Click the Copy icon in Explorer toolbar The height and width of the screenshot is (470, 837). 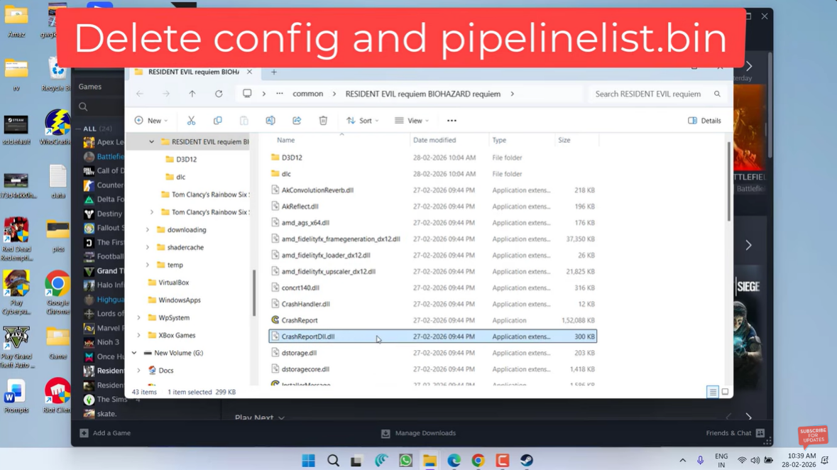(x=218, y=121)
